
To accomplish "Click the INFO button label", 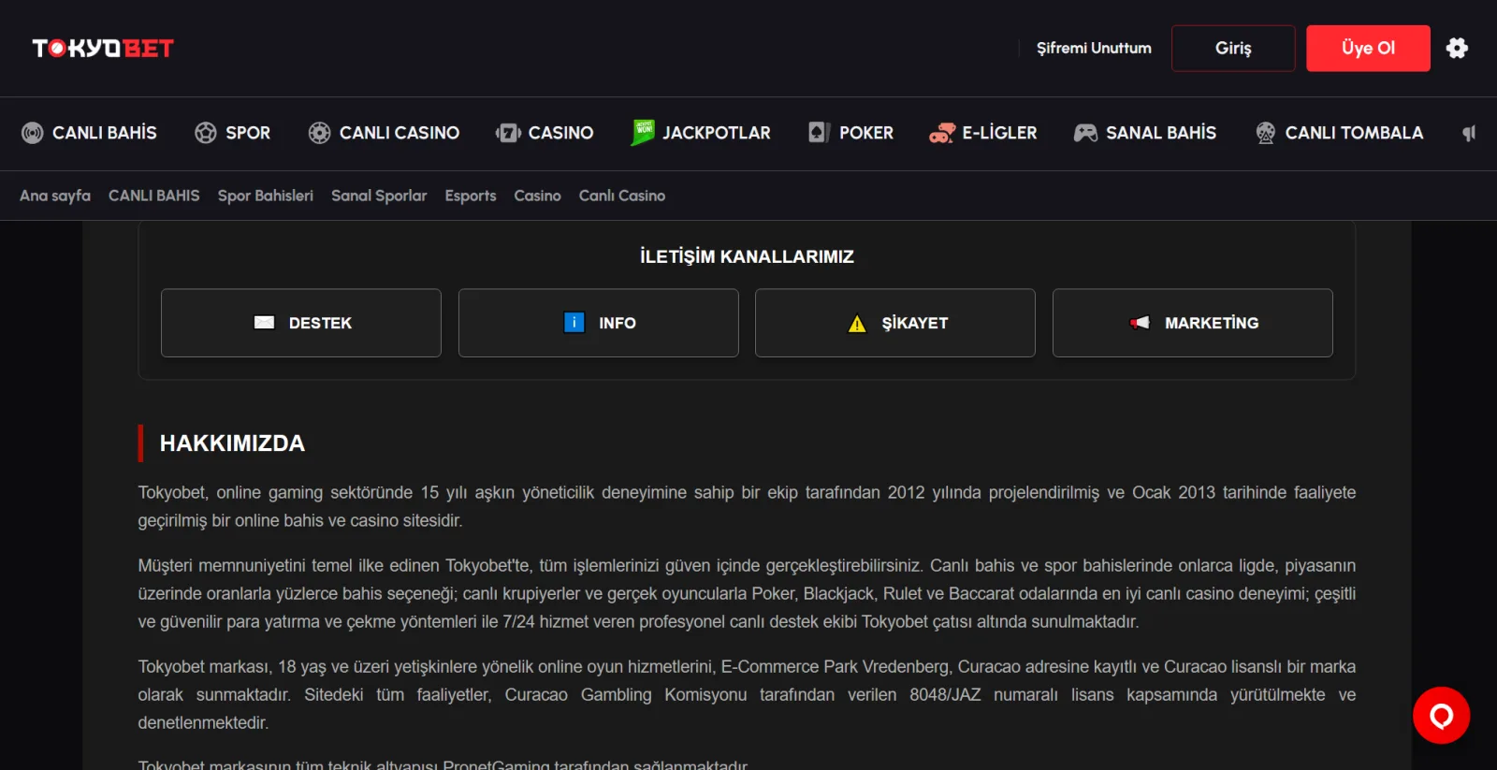I will [x=618, y=323].
